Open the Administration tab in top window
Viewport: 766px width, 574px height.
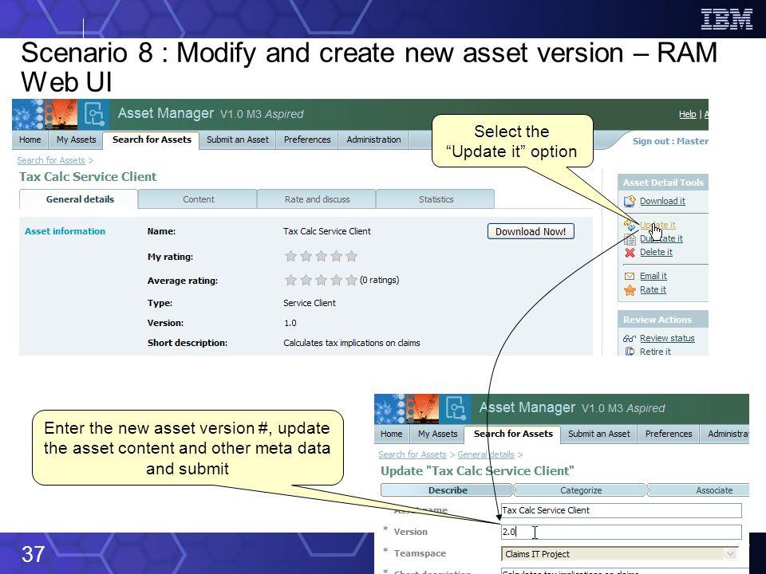coord(373,140)
